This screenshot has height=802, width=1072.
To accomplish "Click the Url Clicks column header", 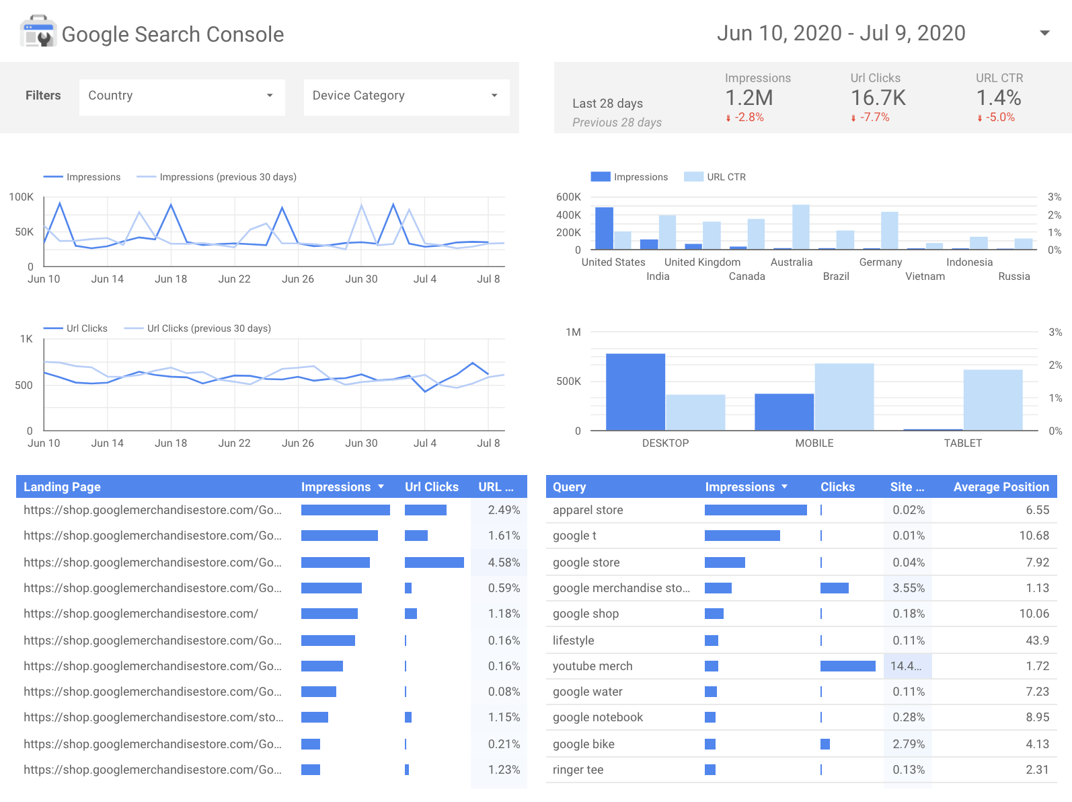I will coord(432,486).
